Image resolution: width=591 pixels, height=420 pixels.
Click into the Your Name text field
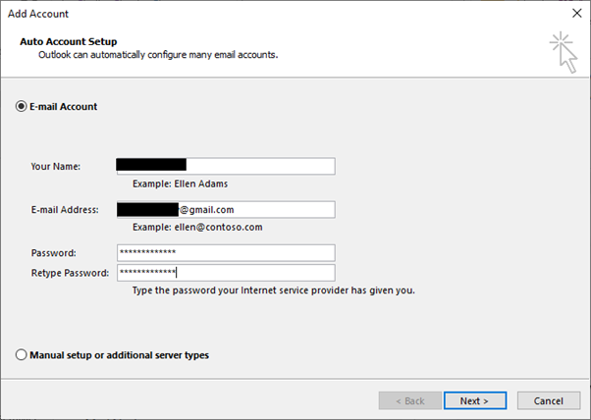pos(259,166)
